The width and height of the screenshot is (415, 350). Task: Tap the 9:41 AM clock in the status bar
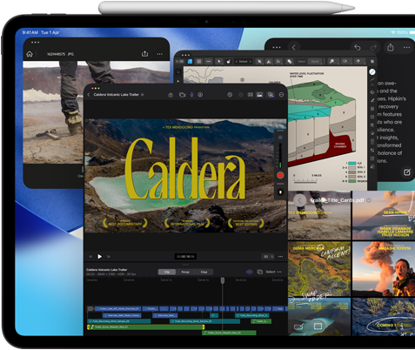pos(30,32)
